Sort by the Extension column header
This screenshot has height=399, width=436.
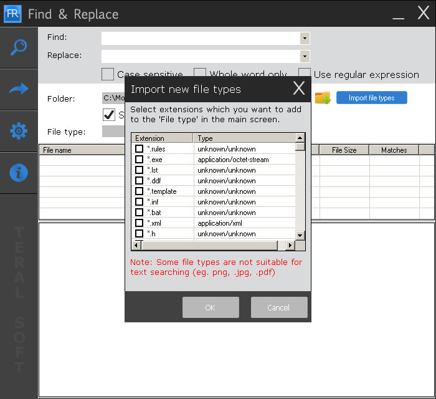click(162, 138)
